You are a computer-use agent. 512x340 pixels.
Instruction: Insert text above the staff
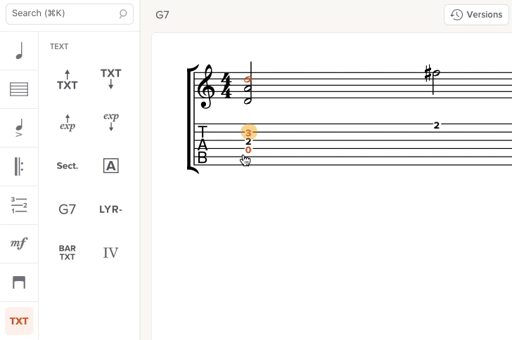click(x=68, y=81)
